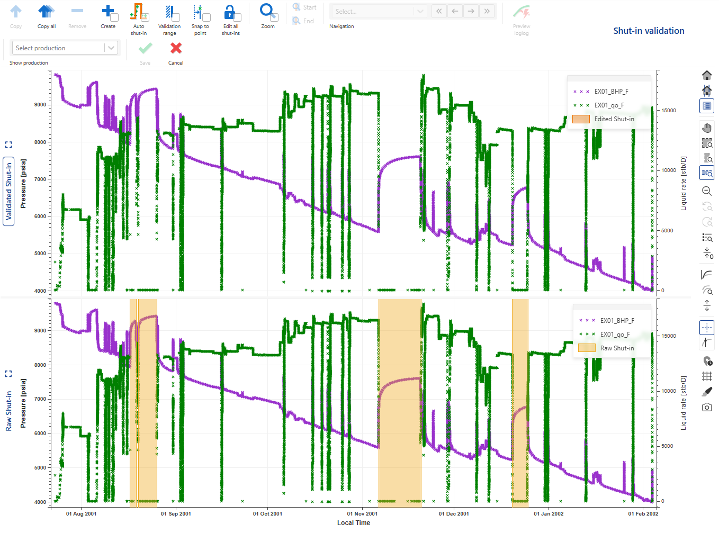Click the grid lines icon in right toolbar
719x533 pixels.
point(707,376)
